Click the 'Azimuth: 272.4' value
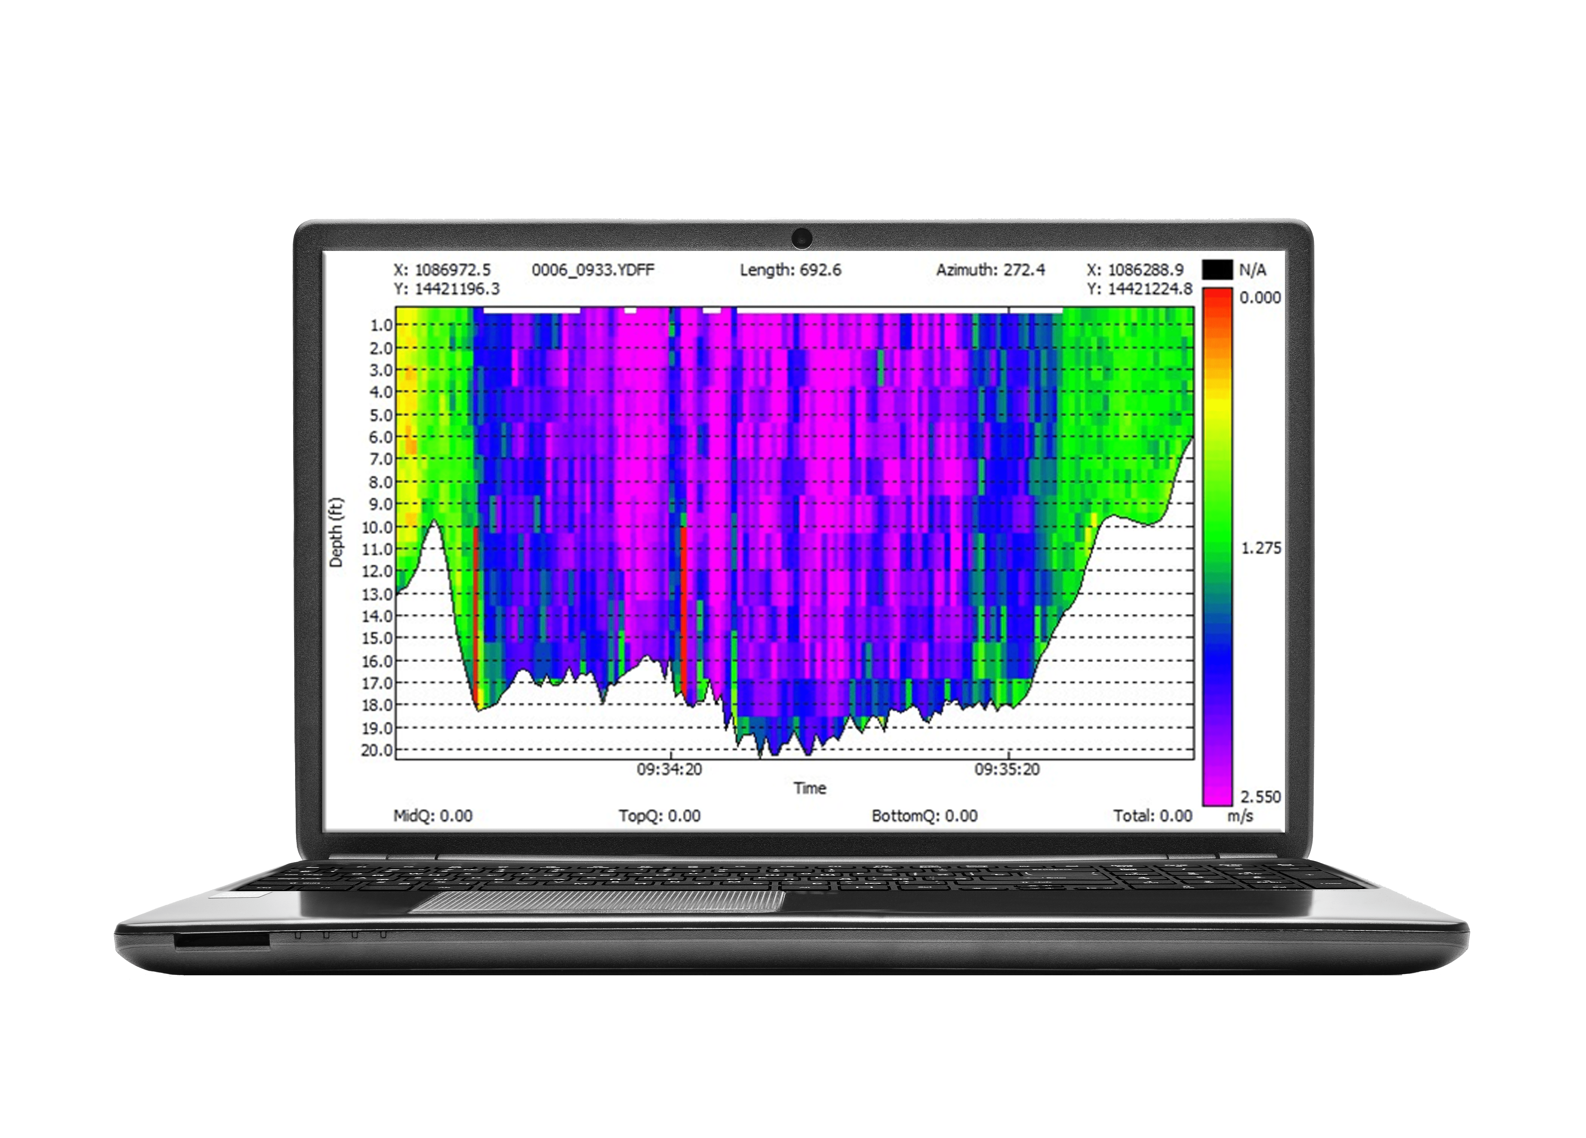The height and width of the screenshot is (1138, 1586). [x=990, y=270]
